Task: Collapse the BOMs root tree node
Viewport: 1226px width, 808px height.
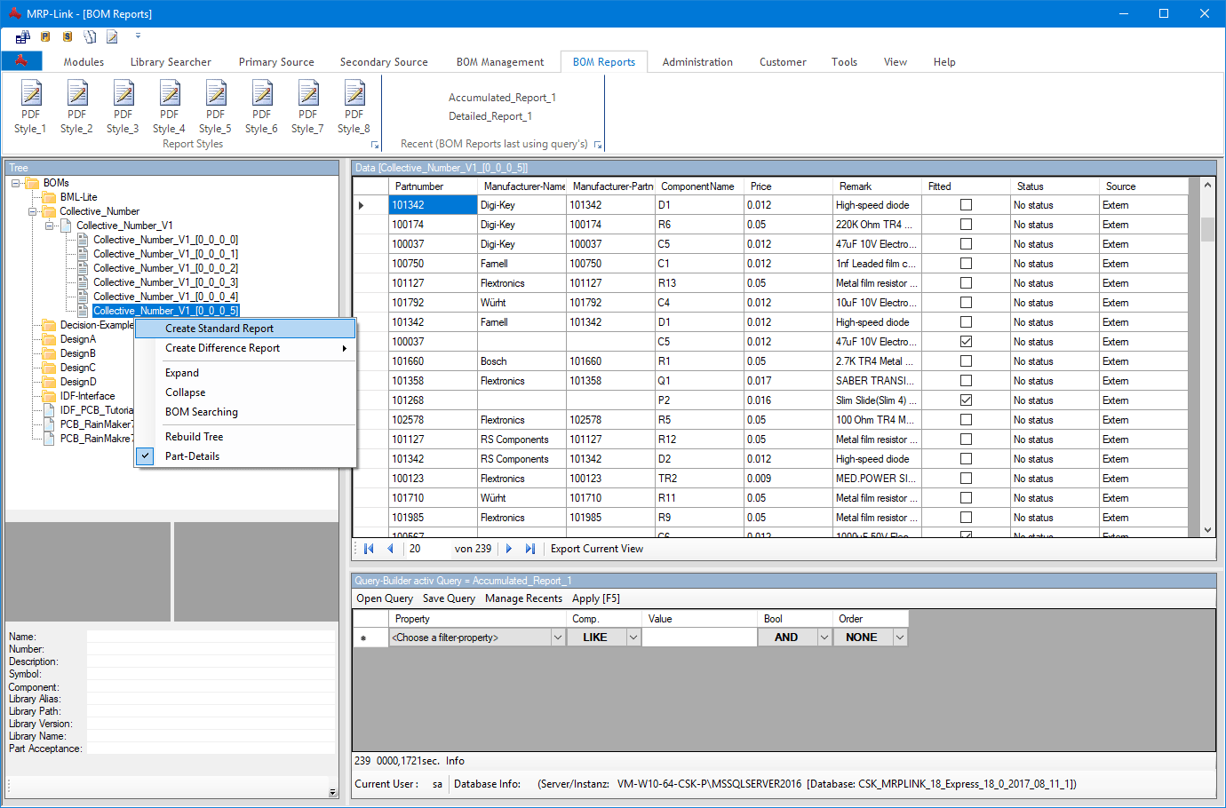Action: [x=16, y=183]
